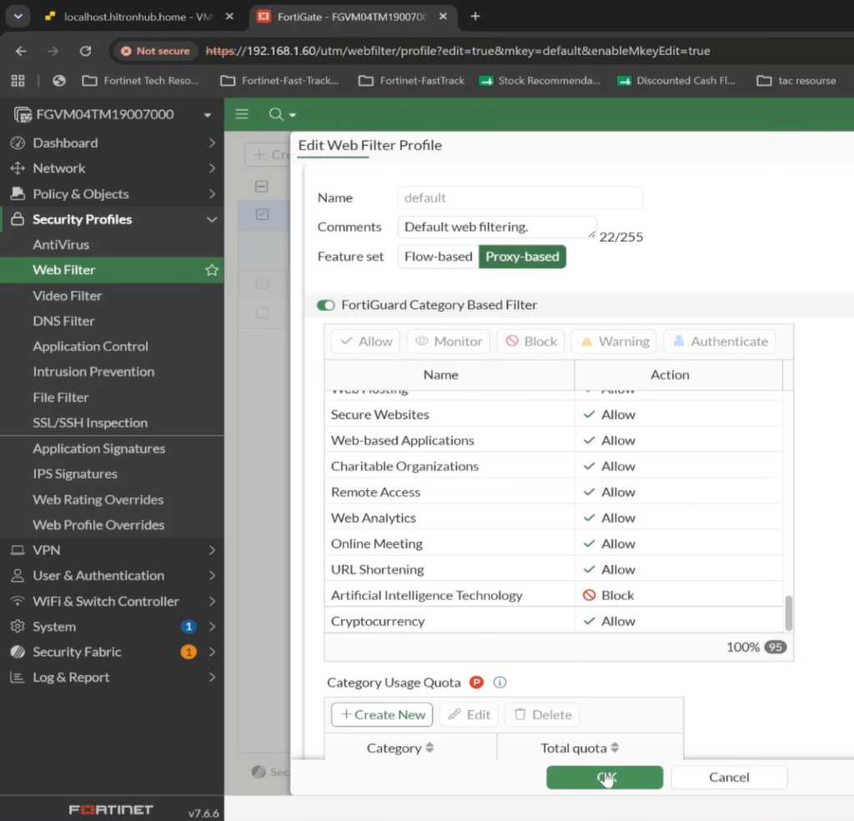Click Create New under Category Usage Quota
This screenshot has width=854, height=821.
click(382, 714)
